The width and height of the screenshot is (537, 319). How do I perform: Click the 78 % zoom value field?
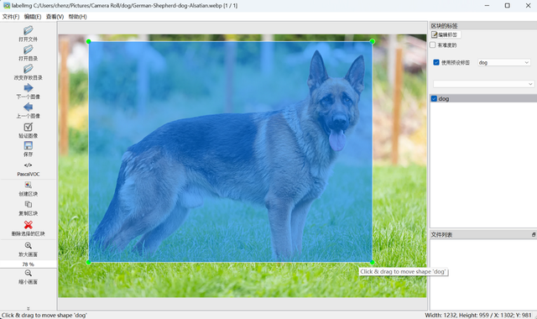click(x=28, y=264)
